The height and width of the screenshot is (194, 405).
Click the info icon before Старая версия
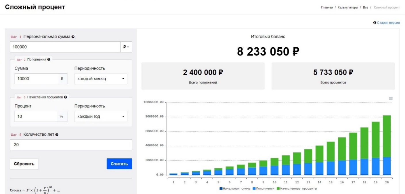375,22
